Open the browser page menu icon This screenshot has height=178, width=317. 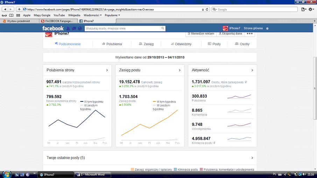pos(303,9)
